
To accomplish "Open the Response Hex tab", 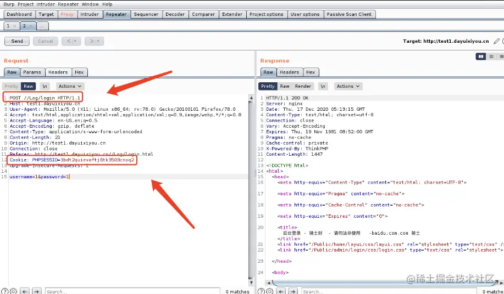I will [311, 72].
